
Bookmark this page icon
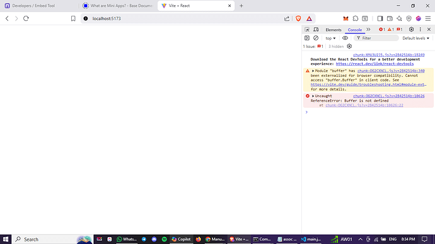pyautogui.click(x=73, y=18)
